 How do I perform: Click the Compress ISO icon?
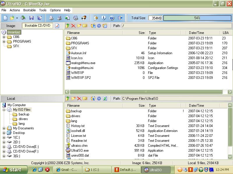coord(59,18)
